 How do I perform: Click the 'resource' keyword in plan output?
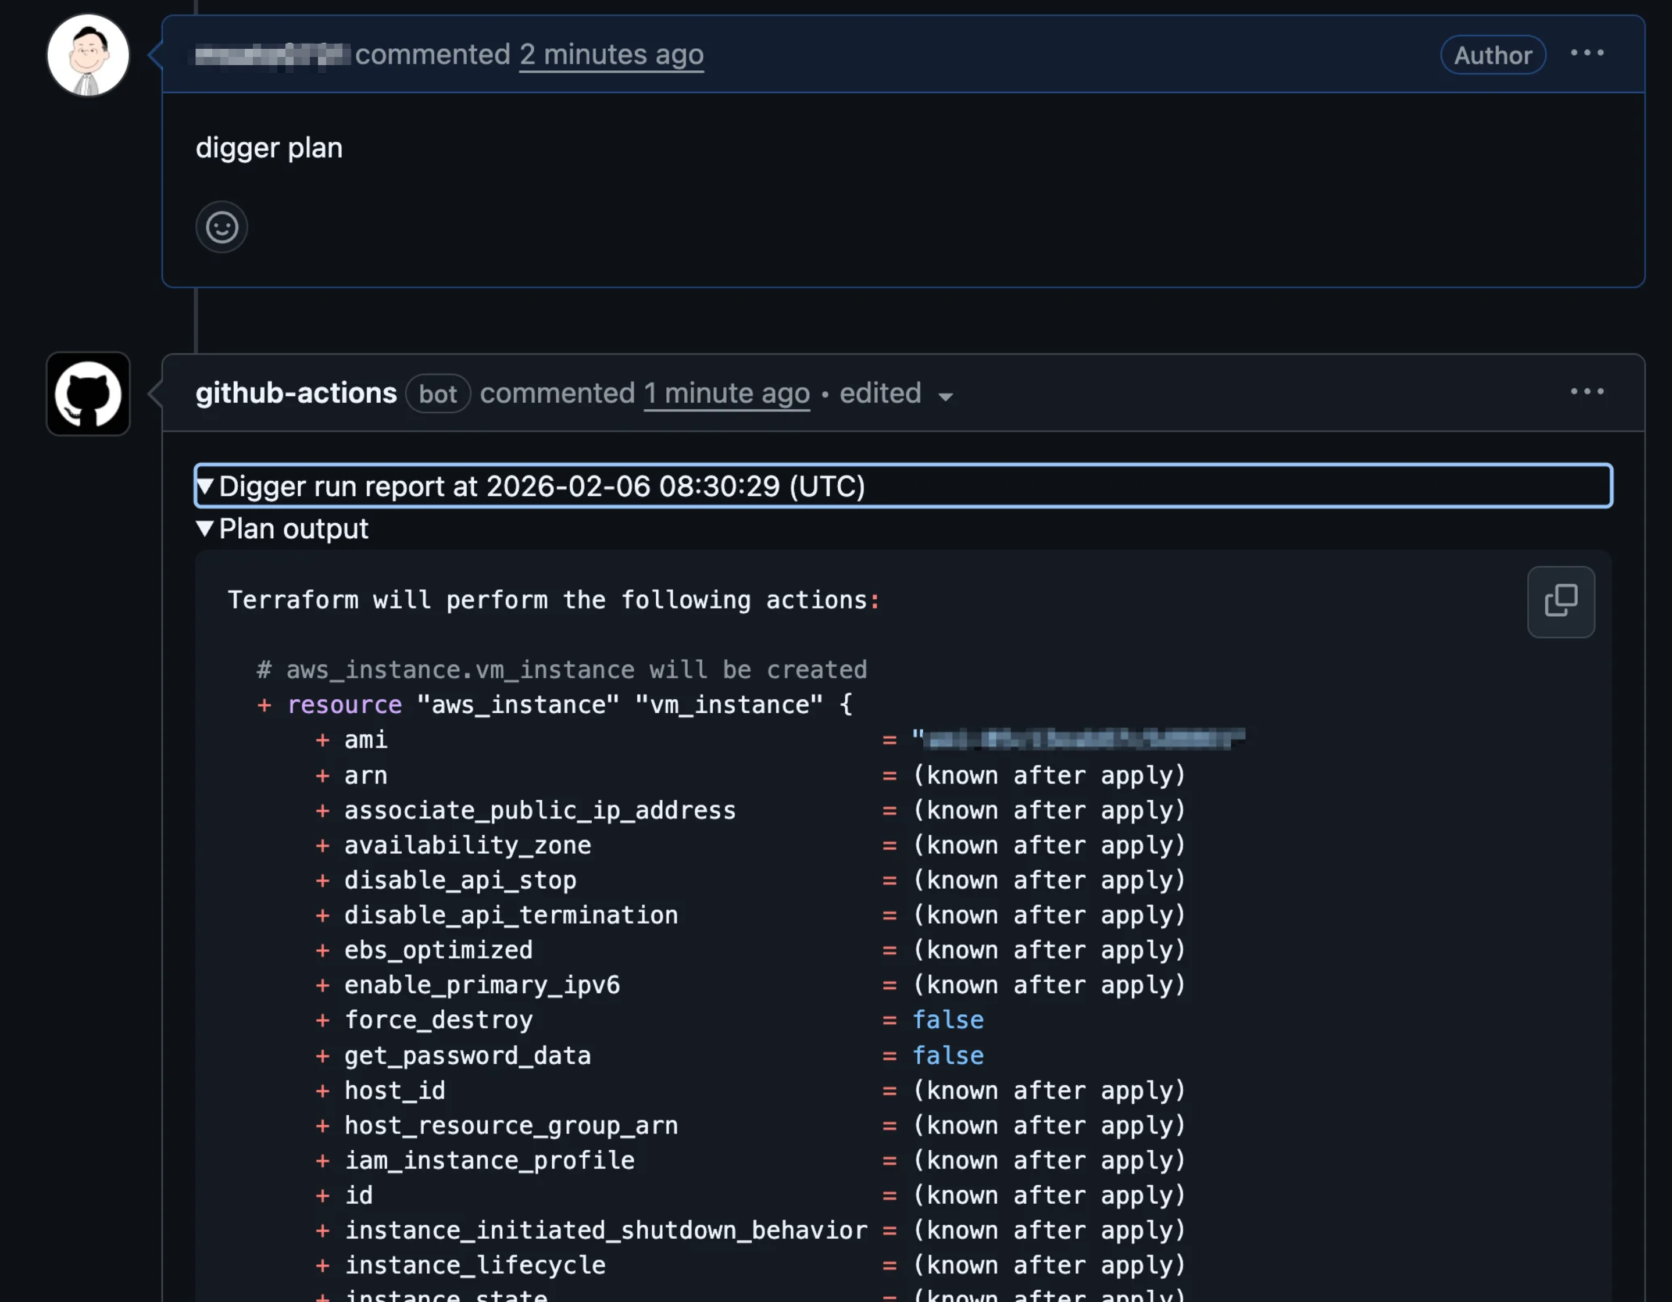pos(345,705)
